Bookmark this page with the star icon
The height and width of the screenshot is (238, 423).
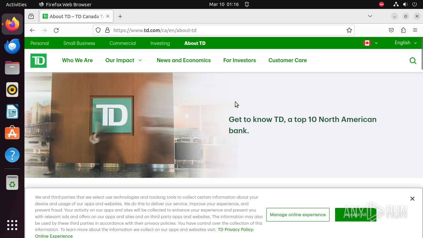click(x=349, y=30)
